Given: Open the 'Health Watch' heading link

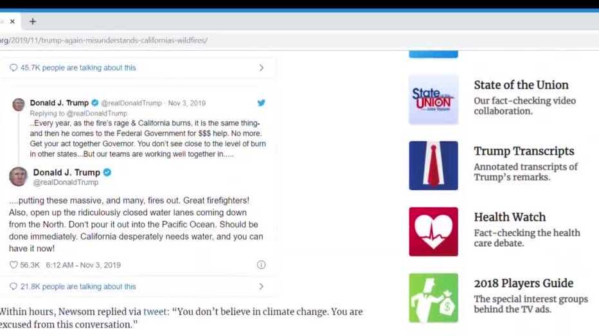Looking at the screenshot, I should click(x=510, y=217).
